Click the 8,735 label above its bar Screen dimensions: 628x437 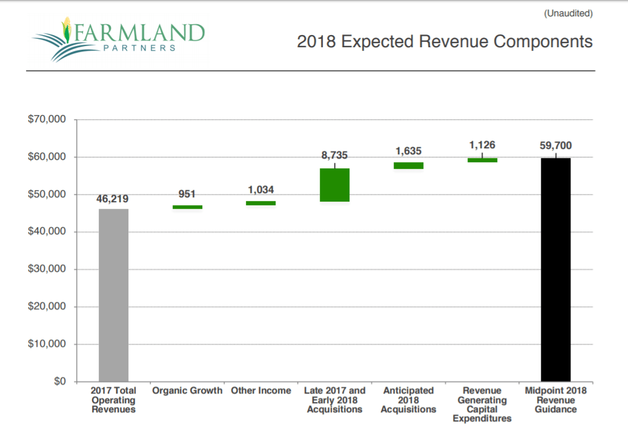click(x=335, y=155)
